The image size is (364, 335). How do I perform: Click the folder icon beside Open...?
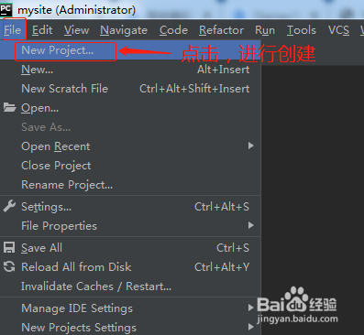9,107
